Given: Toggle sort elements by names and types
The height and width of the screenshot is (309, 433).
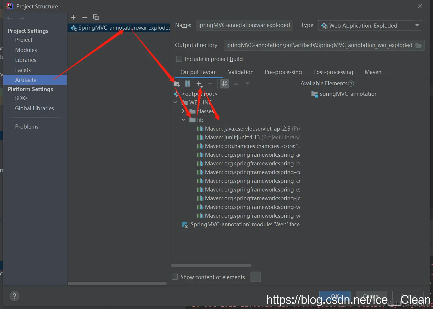Looking at the screenshot, I should [225, 84].
